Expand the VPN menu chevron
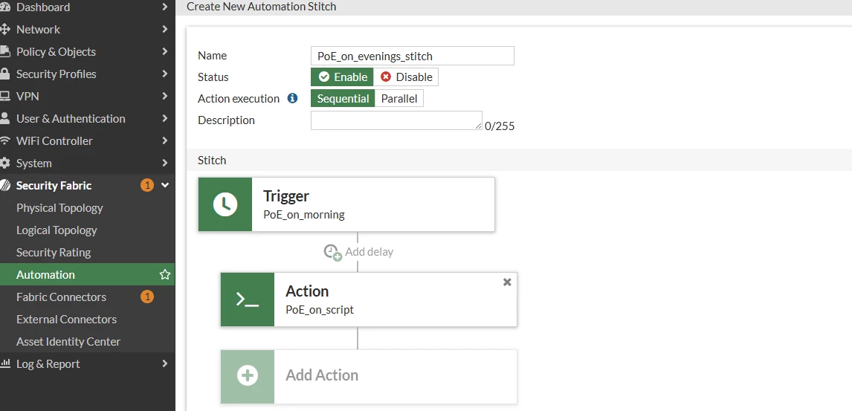This screenshot has height=411, width=852. (164, 96)
